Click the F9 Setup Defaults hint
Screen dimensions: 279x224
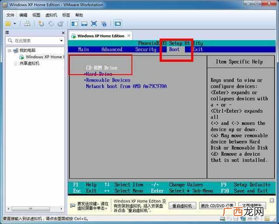(x=246, y=185)
